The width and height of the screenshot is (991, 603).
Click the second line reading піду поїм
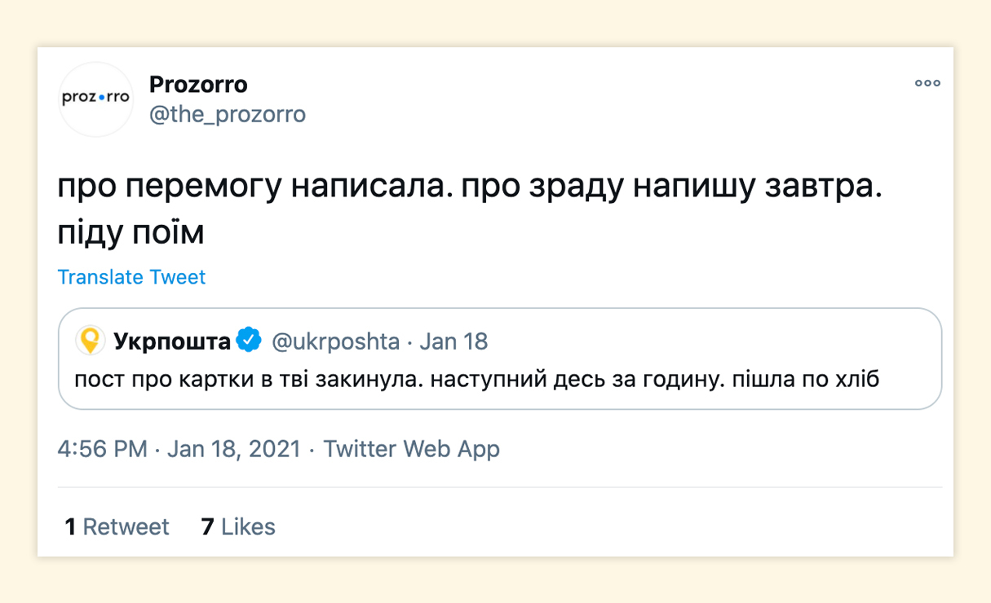[131, 234]
